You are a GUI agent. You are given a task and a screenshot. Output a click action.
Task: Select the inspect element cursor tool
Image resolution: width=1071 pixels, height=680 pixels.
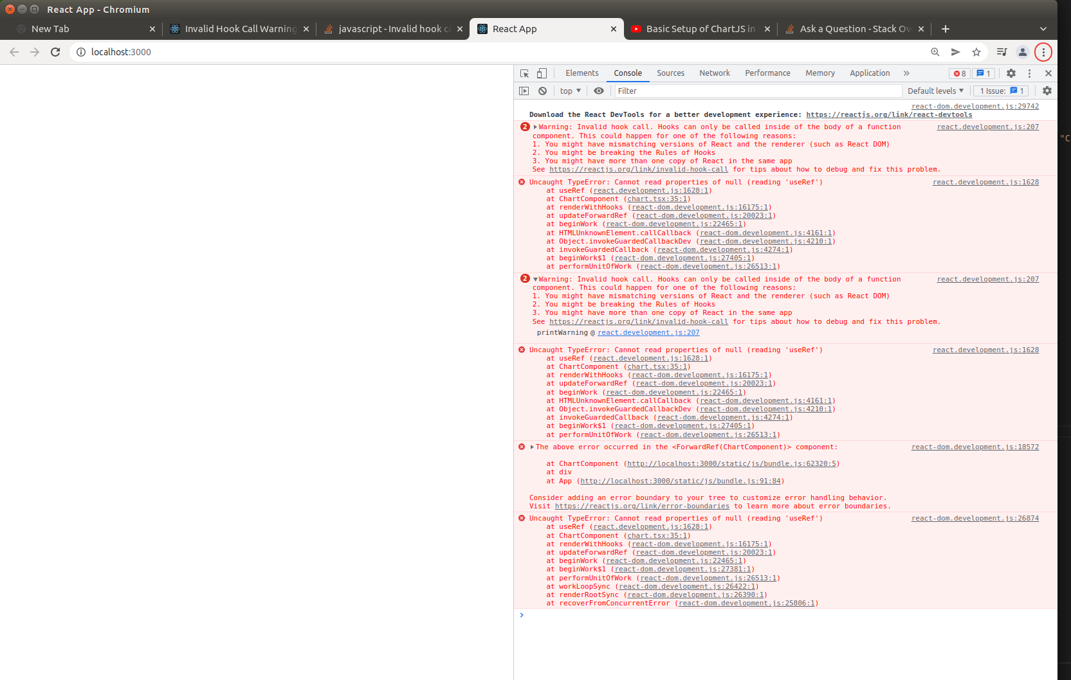pyautogui.click(x=524, y=73)
